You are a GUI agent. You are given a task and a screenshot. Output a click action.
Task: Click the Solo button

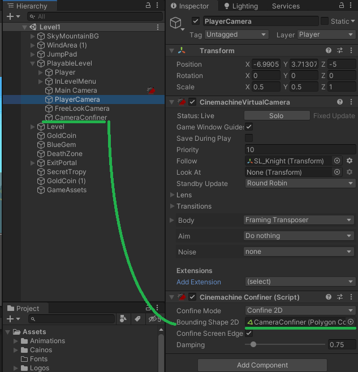(x=277, y=115)
